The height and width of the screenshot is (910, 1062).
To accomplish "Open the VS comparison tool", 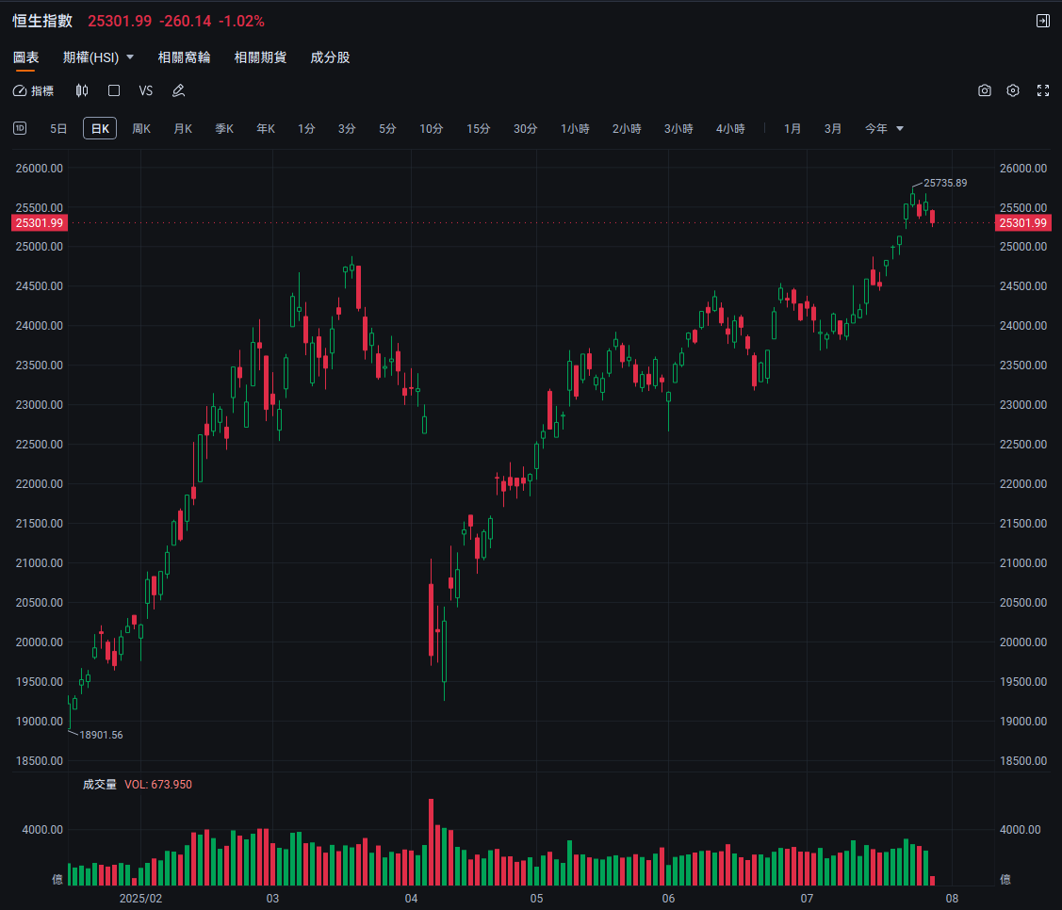I will pyautogui.click(x=145, y=90).
